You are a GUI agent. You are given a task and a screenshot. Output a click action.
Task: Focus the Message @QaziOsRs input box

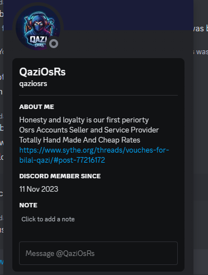coord(98,253)
